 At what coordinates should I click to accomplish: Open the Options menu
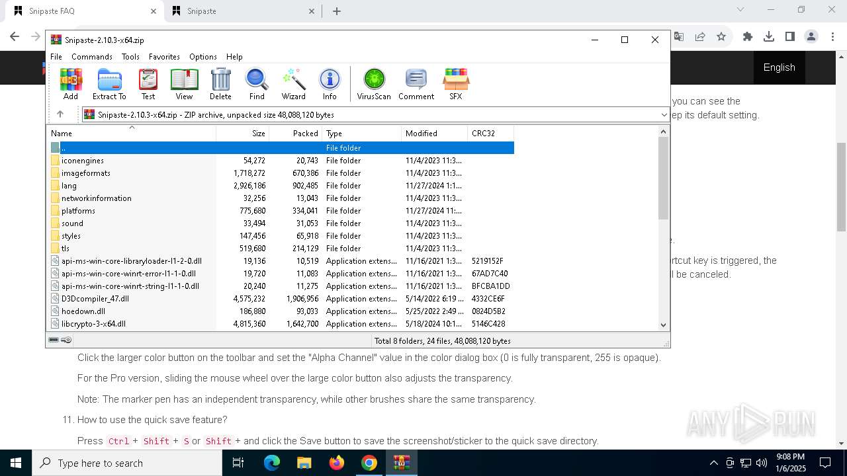click(203, 57)
